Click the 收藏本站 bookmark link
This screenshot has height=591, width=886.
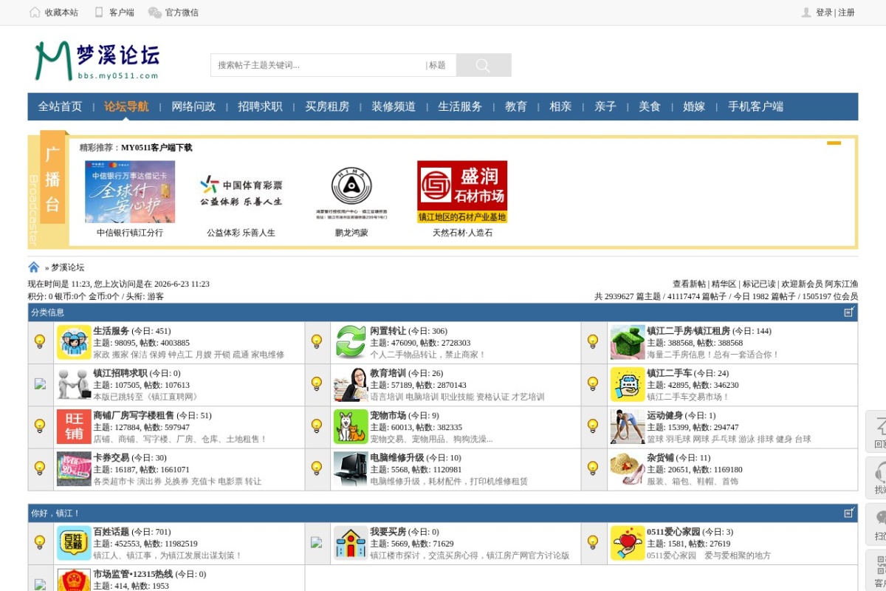tap(54, 13)
